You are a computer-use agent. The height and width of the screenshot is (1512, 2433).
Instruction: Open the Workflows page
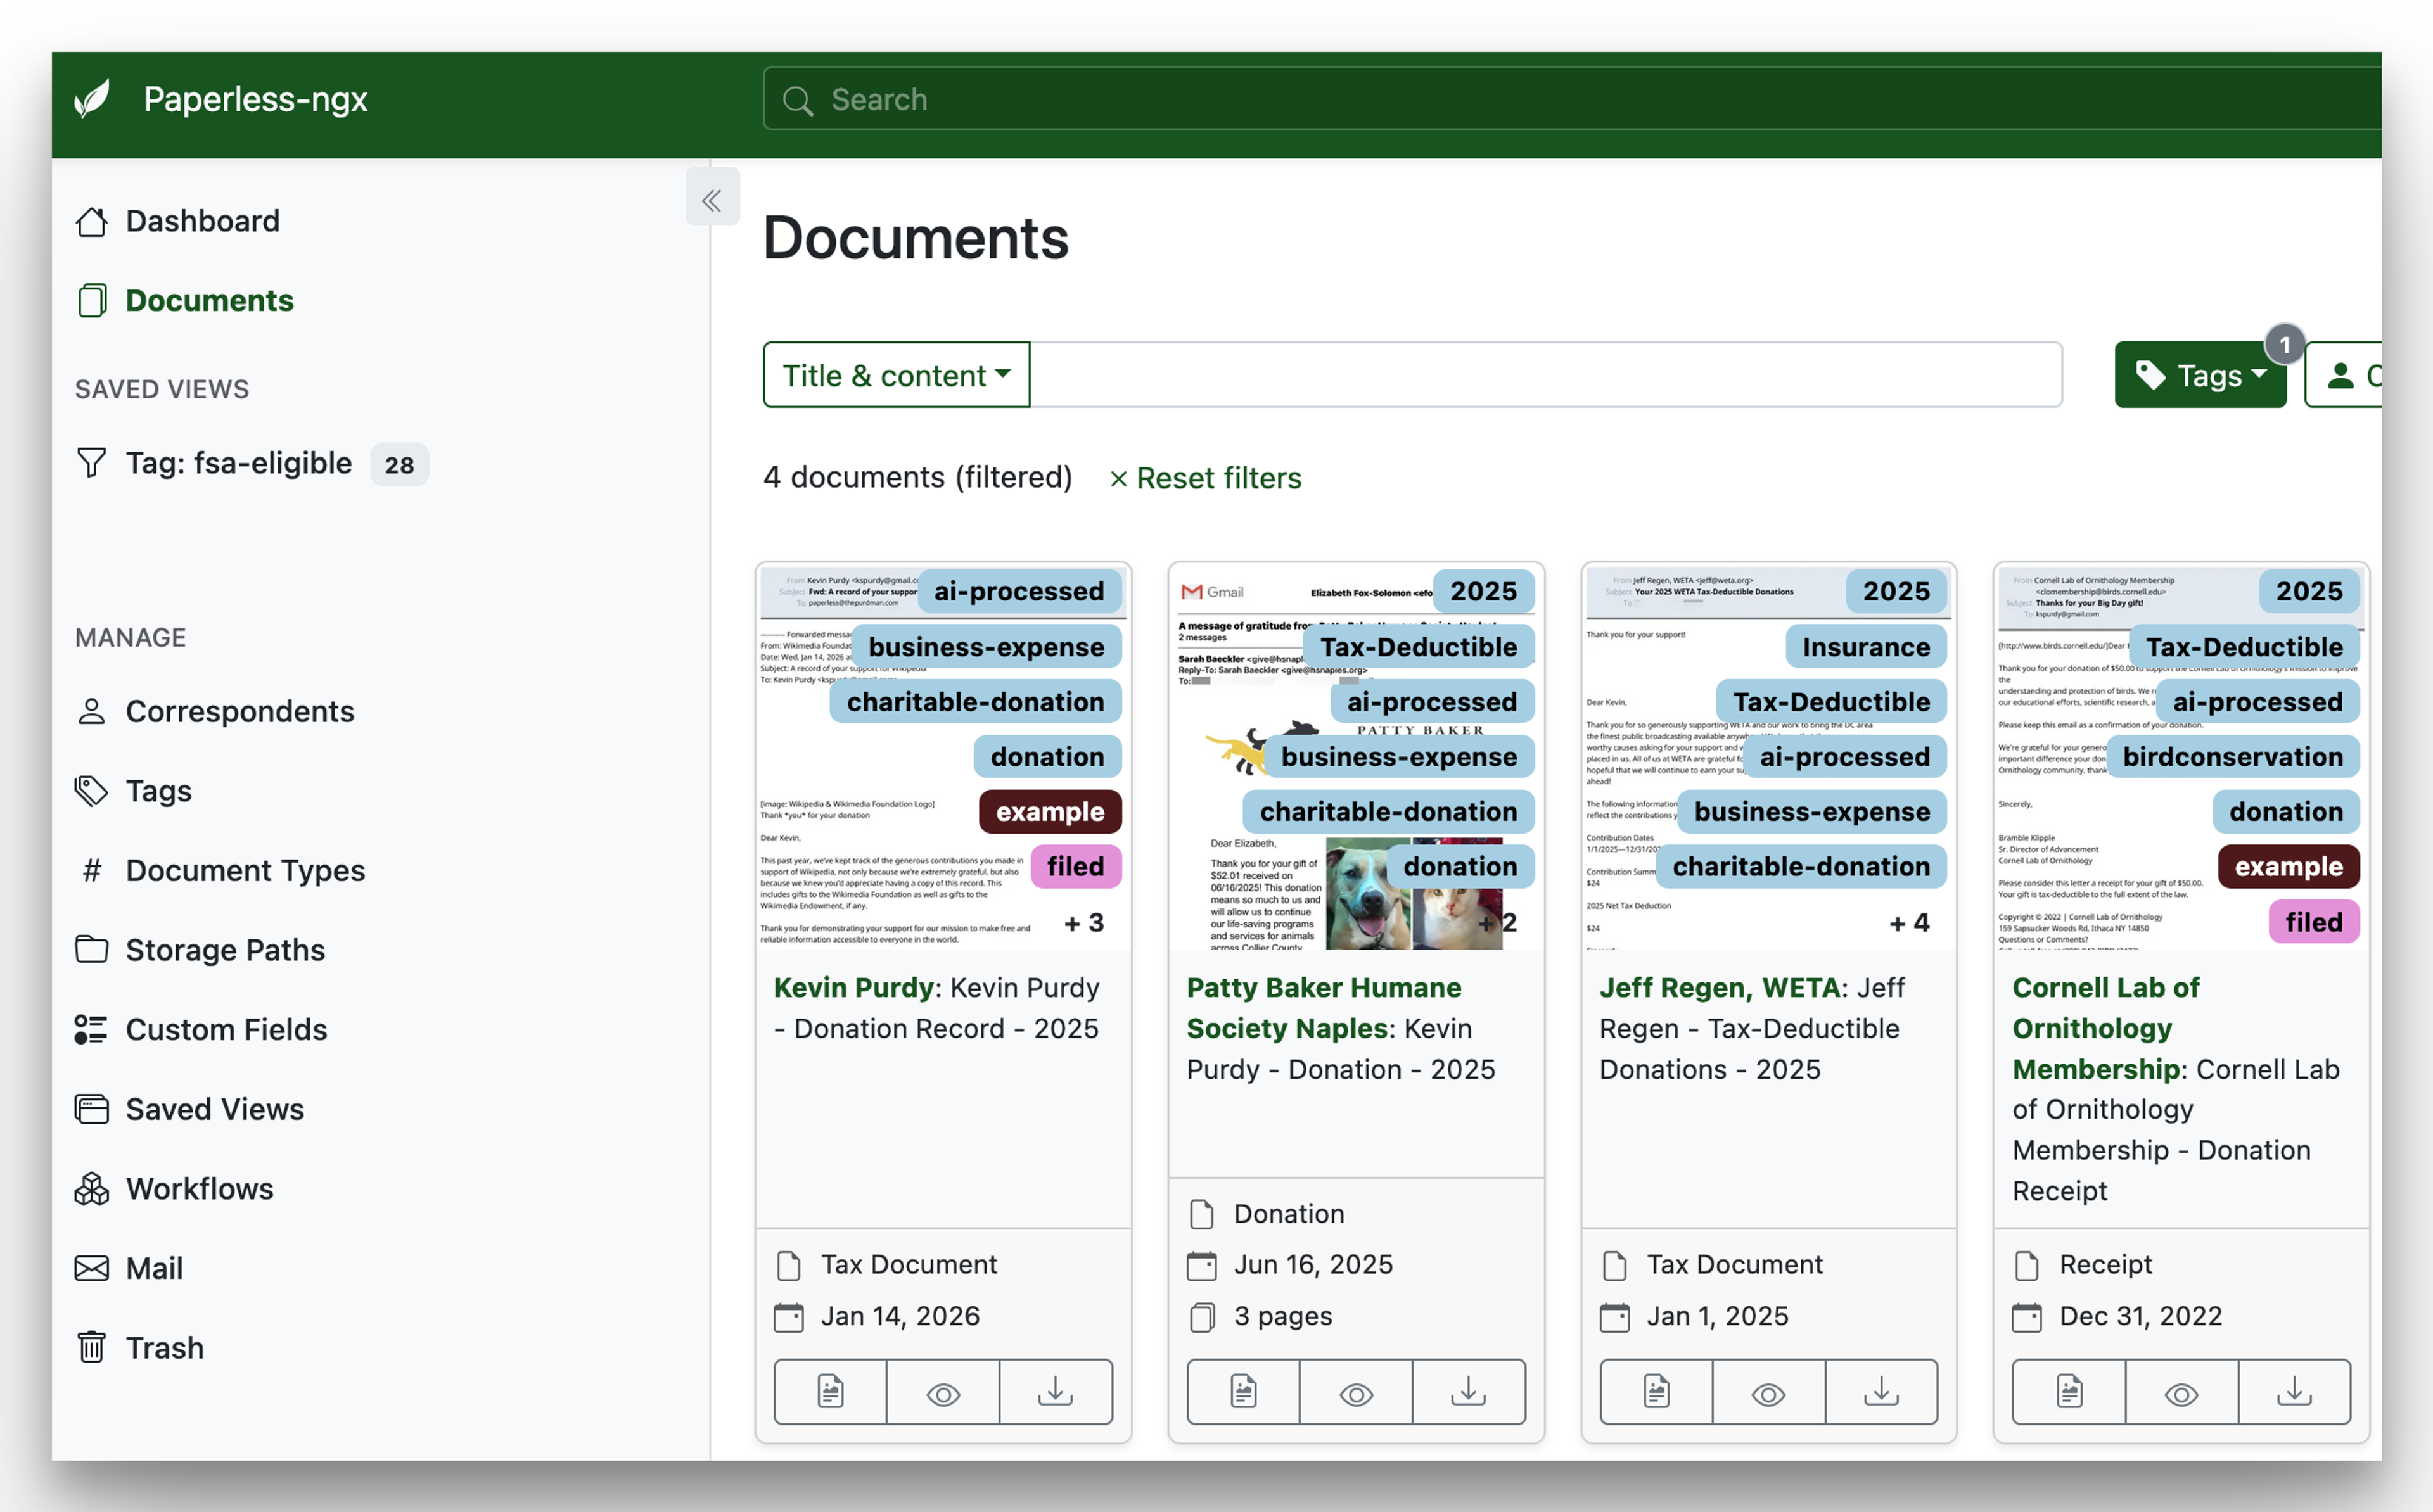[175, 1189]
